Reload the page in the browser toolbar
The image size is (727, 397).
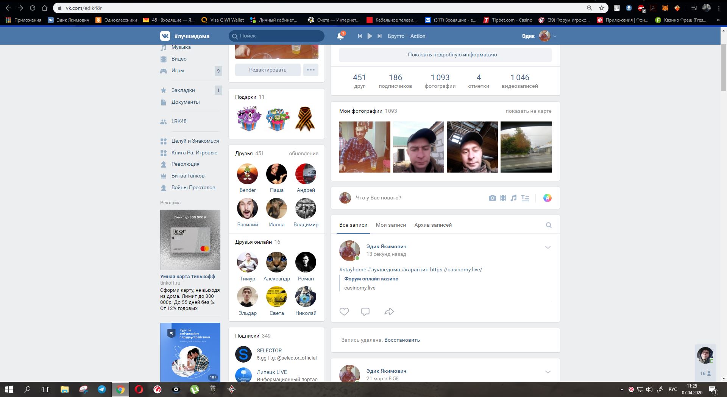click(x=33, y=8)
